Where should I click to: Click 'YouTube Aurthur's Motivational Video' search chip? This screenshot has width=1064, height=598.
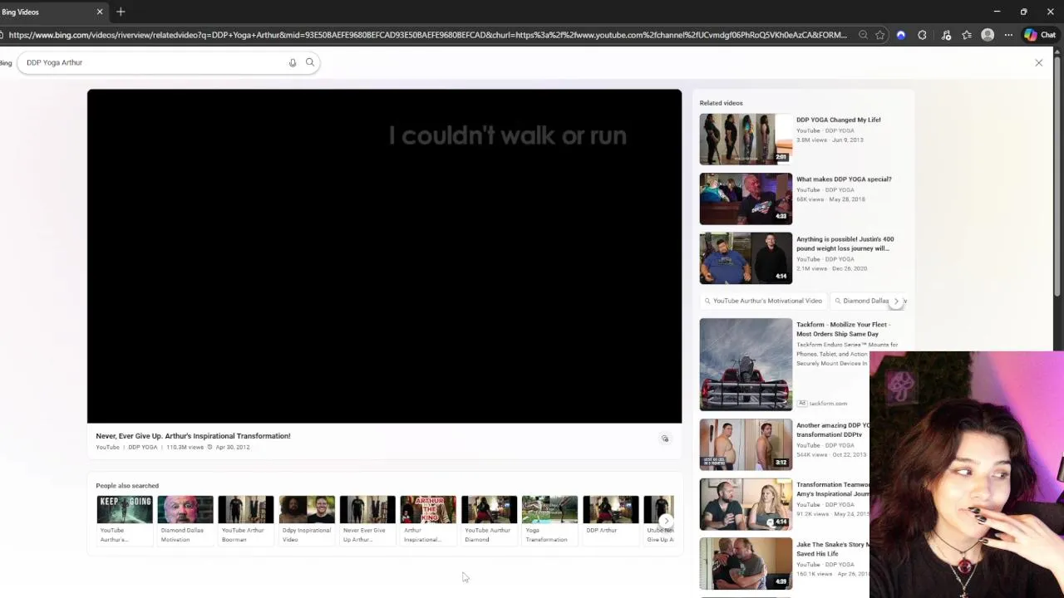click(762, 301)
